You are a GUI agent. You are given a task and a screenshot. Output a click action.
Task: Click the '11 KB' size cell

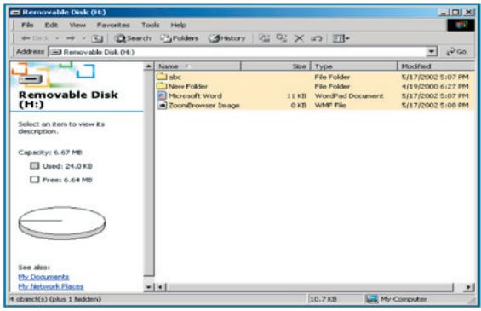coord(296,95)
